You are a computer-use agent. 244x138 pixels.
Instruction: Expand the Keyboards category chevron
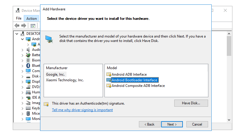(x=22, y=108)
